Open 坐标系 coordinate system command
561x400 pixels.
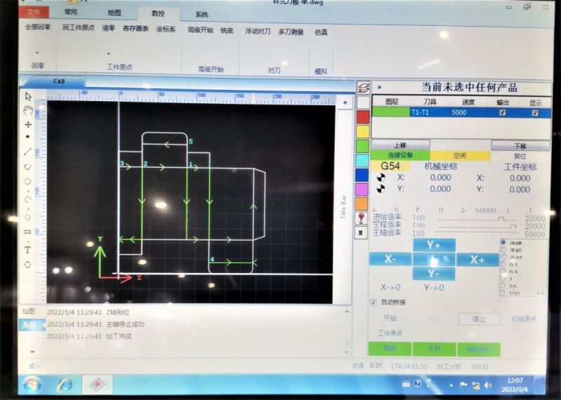(x=166, y=29)
